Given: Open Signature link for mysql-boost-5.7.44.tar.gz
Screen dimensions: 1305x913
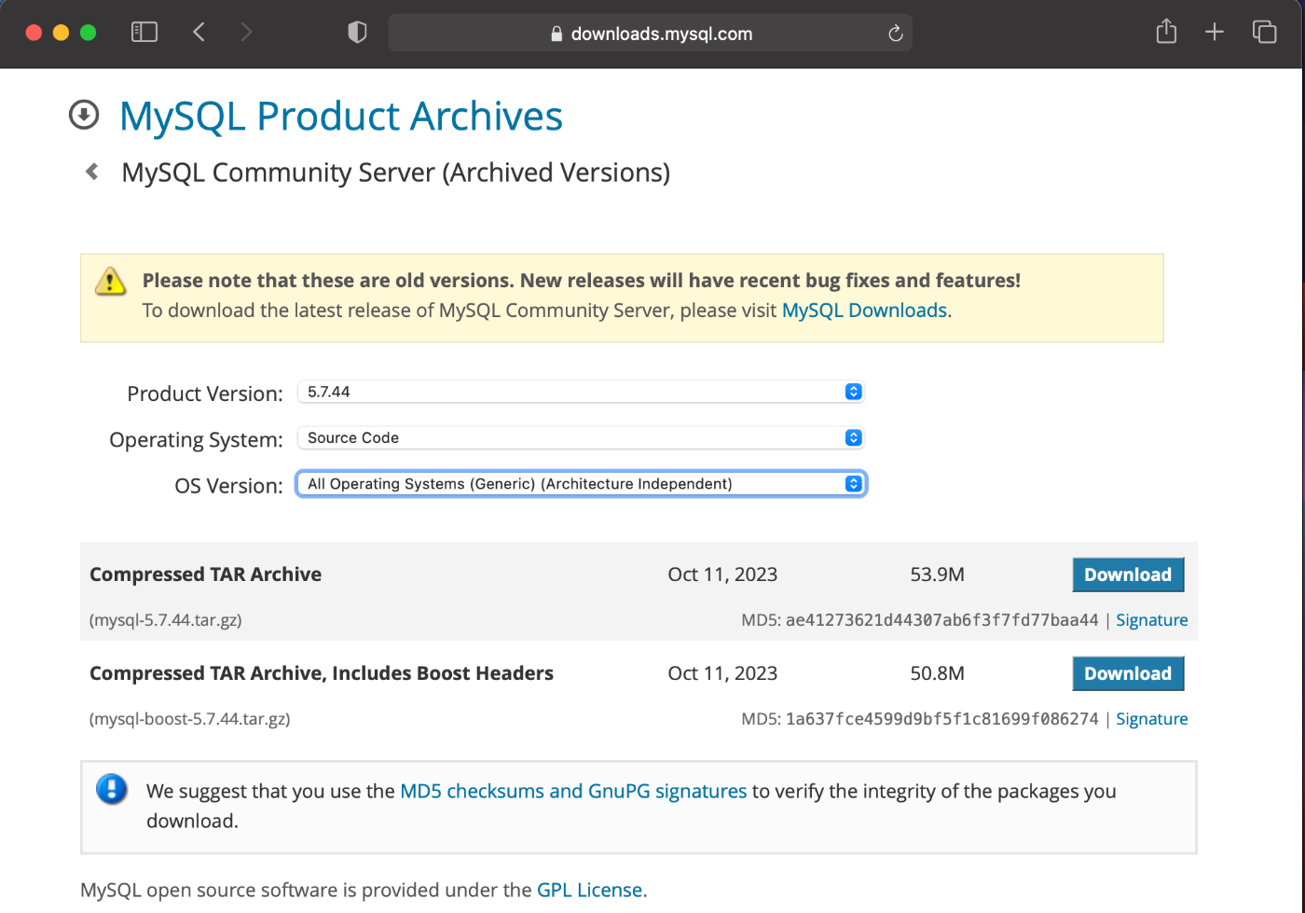Looking at the screenshot, I should [1152, 719].
